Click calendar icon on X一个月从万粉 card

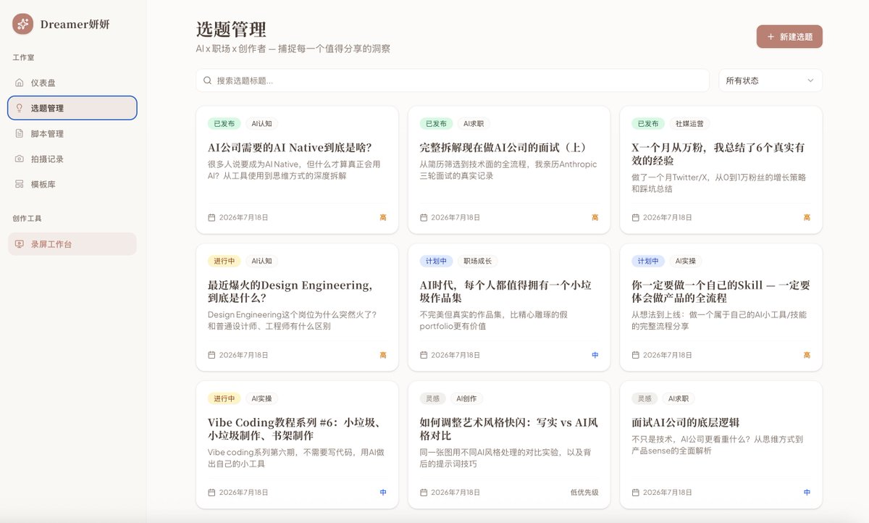click(636, 217)
